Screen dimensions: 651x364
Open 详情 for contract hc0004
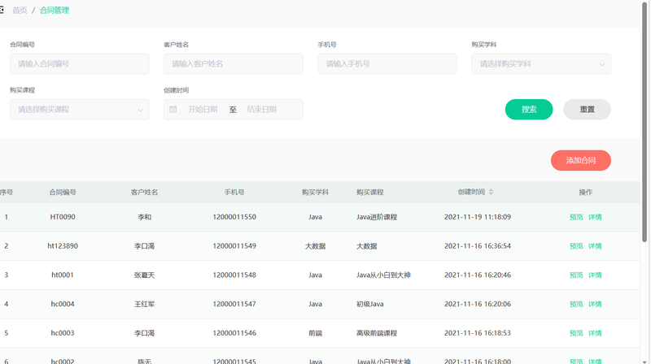[x=595, y=304]
